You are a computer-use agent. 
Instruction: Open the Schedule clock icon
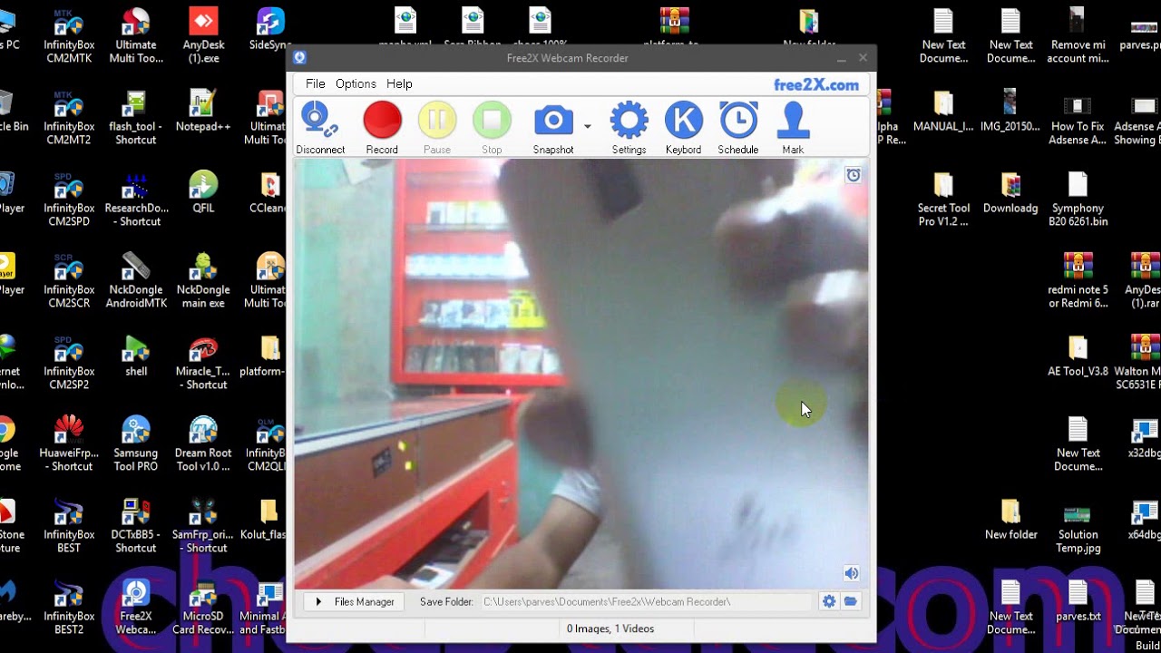pos(738,128)
